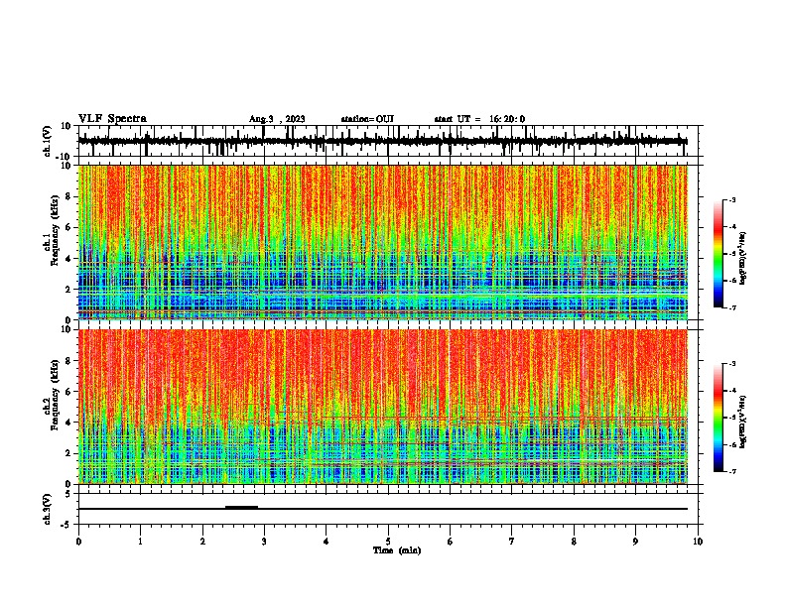The height and width of the screenshot is (607, 786).
Task: Click the raised pulse on the ch.3(V) trace
Action: [x=241, y=507]
